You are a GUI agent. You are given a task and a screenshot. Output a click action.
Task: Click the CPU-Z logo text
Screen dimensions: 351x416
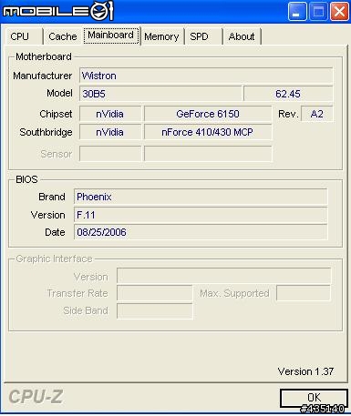[x=36, y=397]
